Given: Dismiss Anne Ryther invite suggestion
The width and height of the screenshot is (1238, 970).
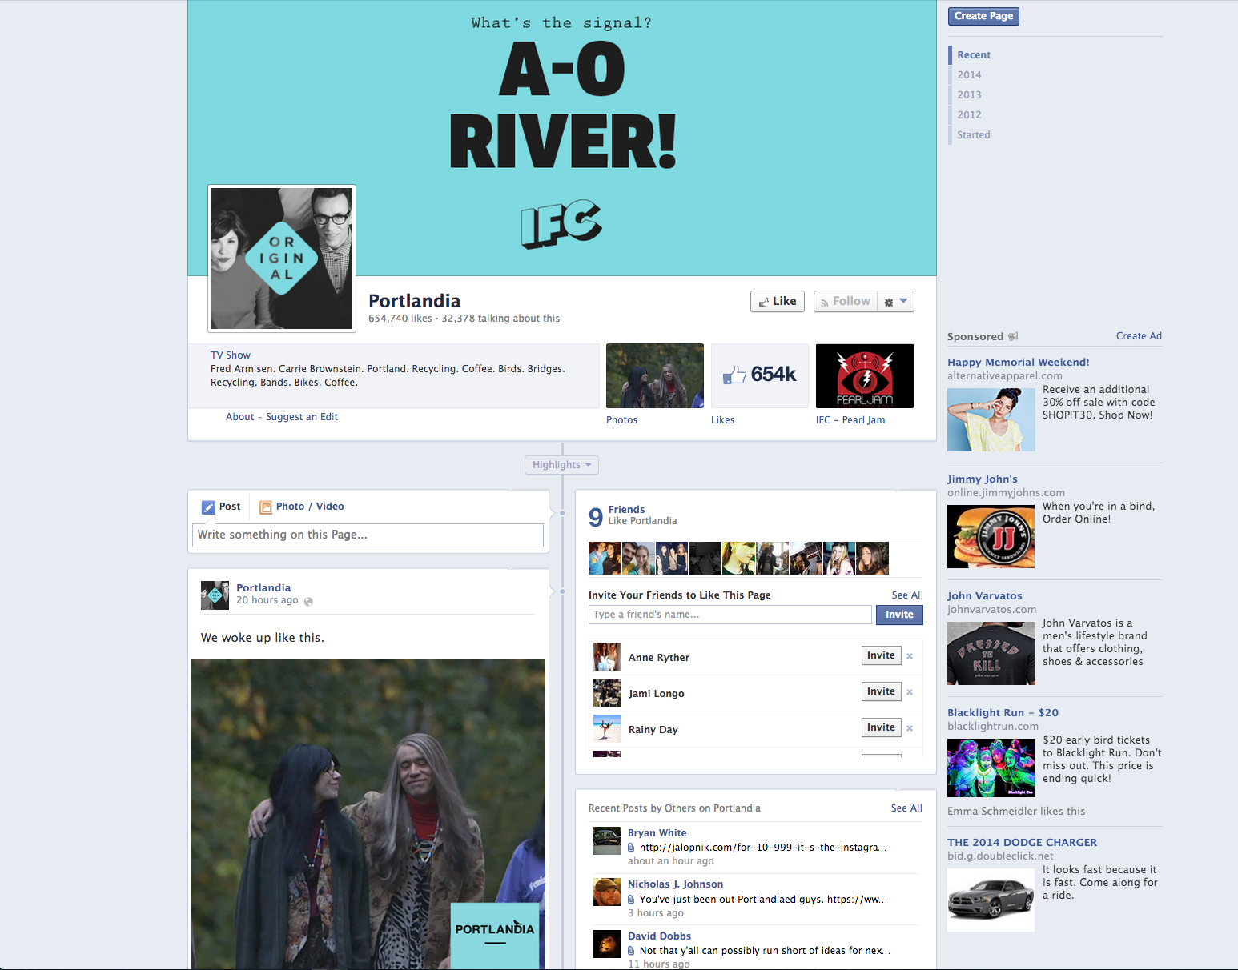Looking at the screenshot, I should [x=910, y=656].
